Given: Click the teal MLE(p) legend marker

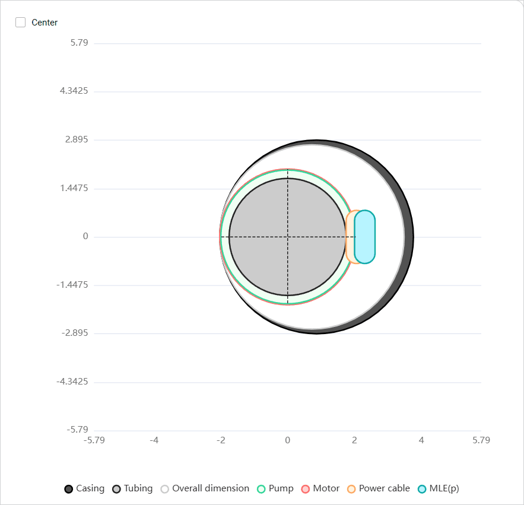Looking at the screenshot, I should tap(422, 489).
